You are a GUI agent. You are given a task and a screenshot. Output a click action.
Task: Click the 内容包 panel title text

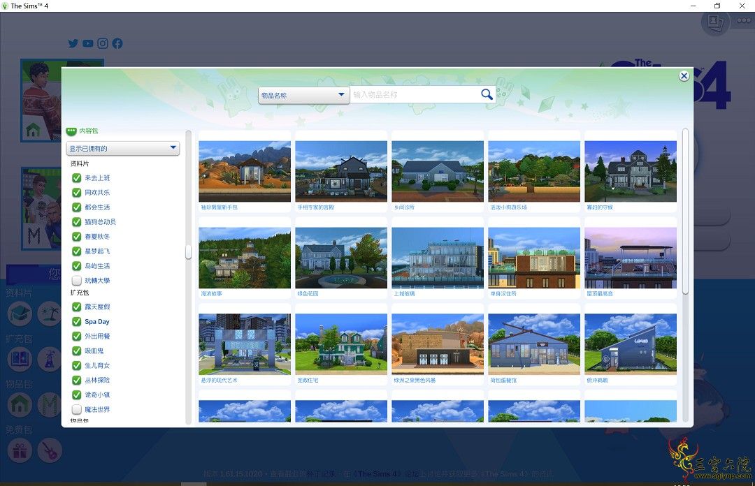(89, 131)
